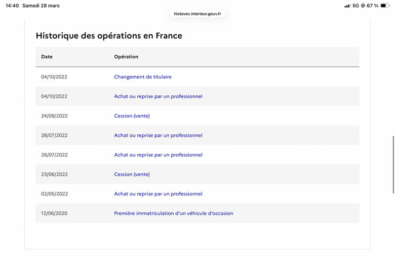The height and width of the screenshot is (259, 395).
Task: Tap the 67 % battery percentage text
Action: [372, 6]
